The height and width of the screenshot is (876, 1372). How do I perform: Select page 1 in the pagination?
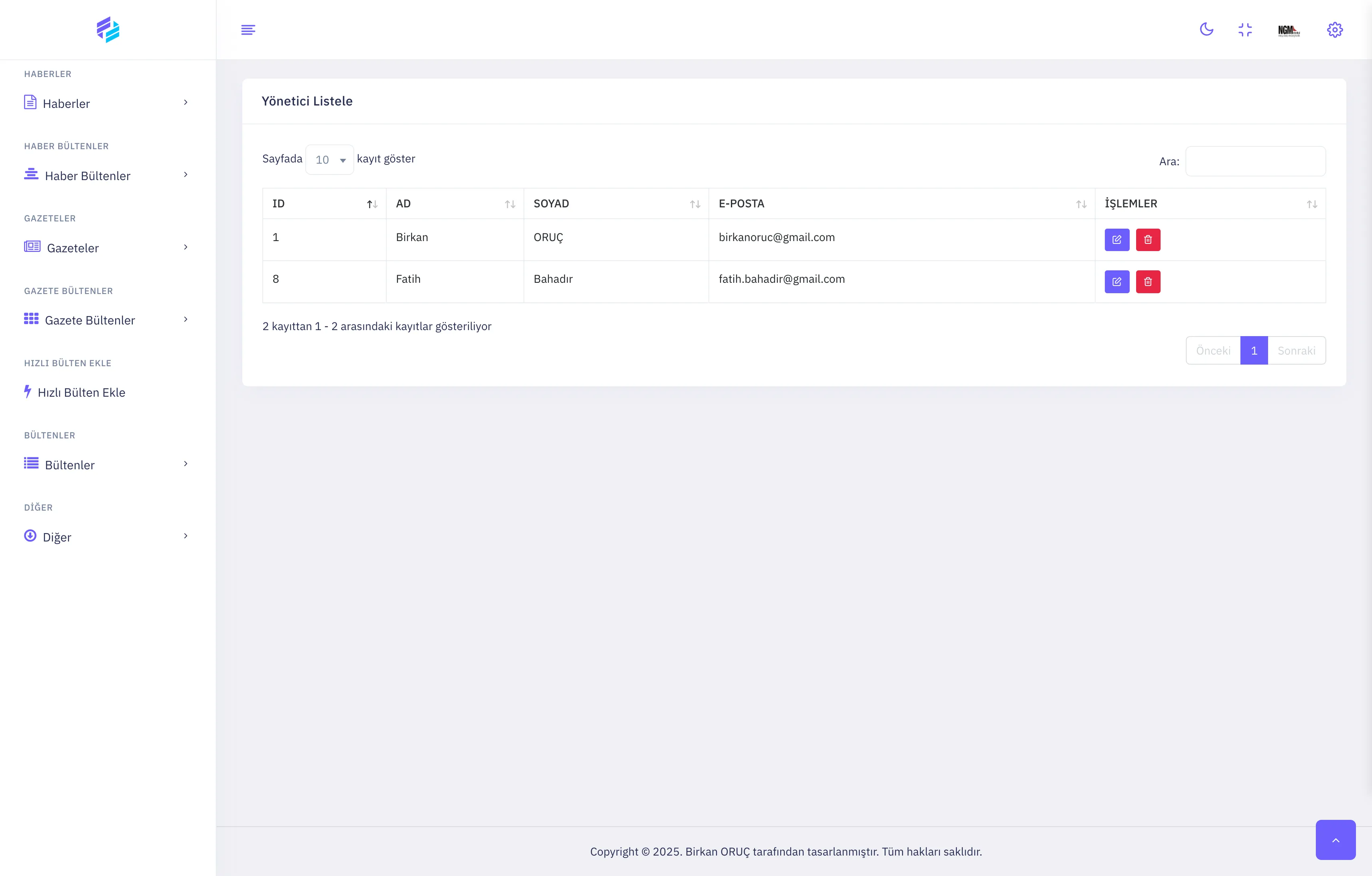[x=1254, y=351]
